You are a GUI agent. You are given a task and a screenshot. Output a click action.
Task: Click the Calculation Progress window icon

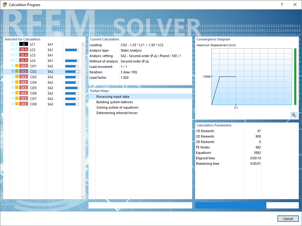pos(5,5)
